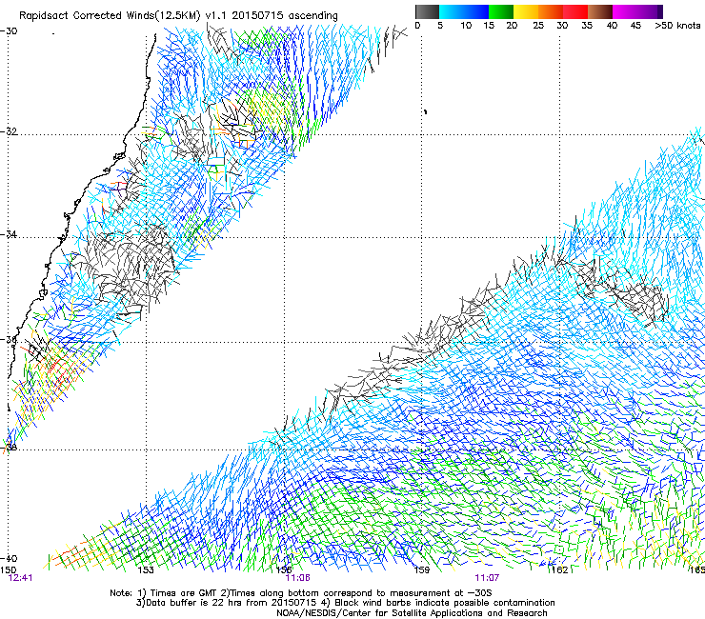Click the -30 latitude axis label
Image resolution: width=705 pixels, height=619 pixels.
tap(9, 31)
